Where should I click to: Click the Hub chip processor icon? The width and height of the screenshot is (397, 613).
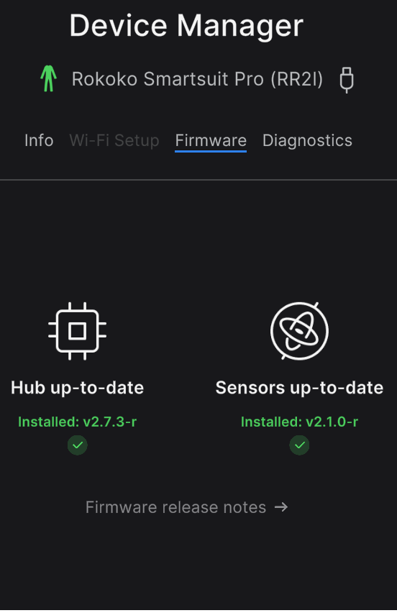click(x=78, y=331)
